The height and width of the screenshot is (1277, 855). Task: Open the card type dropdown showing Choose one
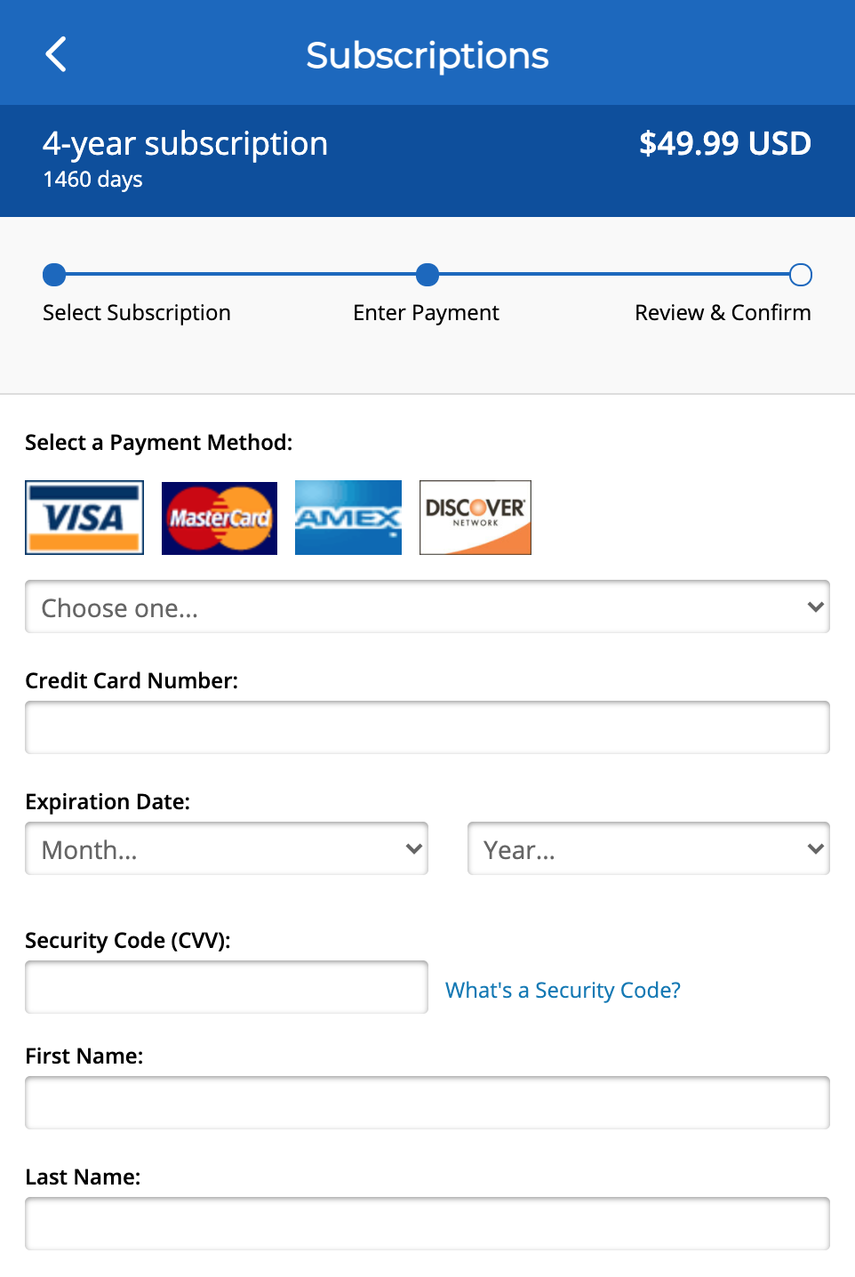tap(427, 606)
